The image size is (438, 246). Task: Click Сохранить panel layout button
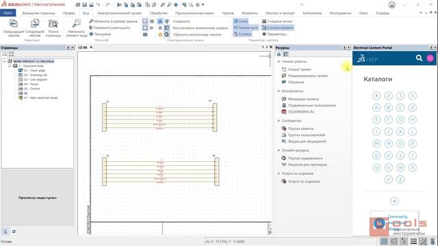tap(181, 21)
